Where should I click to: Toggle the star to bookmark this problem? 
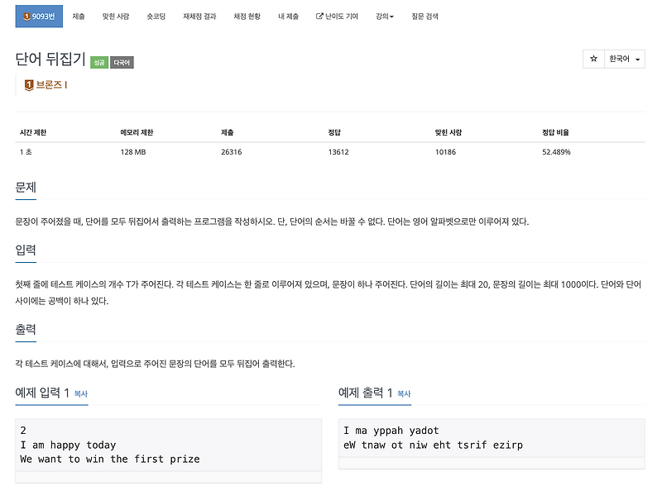[x=593, y=59]
